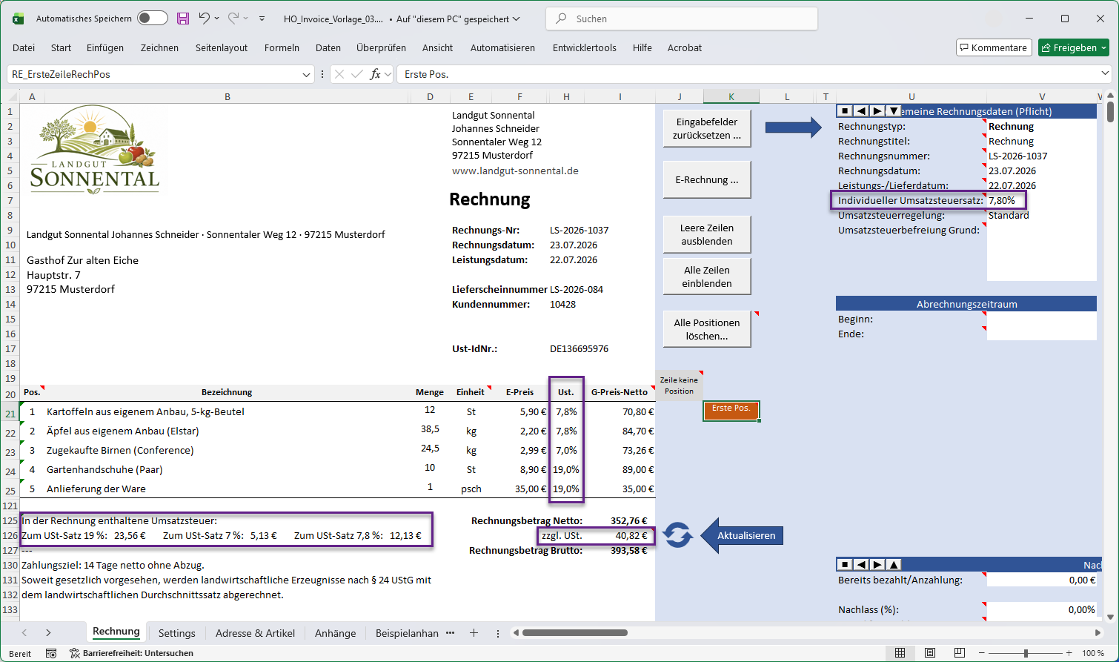Screen dimensions: 1119x662
Task: Click the left triangle in Rechnungsdaten header
Action: coord(861,111)
